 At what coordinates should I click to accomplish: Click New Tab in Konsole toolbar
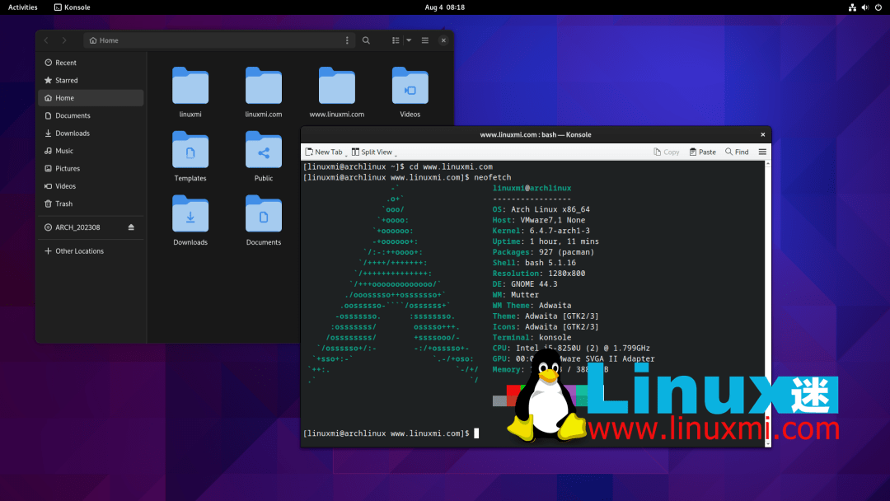pyautogui.click(x=324, y=152)
